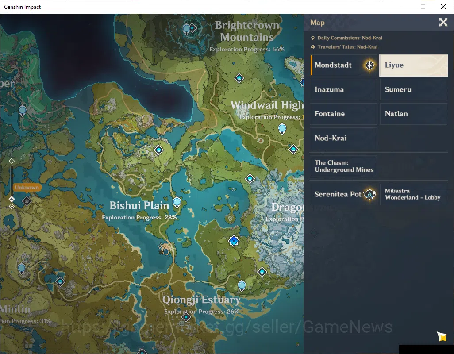Screen dimensions: 454x354
Task: Click the gray marker under Unknown label
Action: (x=27, y=200)
